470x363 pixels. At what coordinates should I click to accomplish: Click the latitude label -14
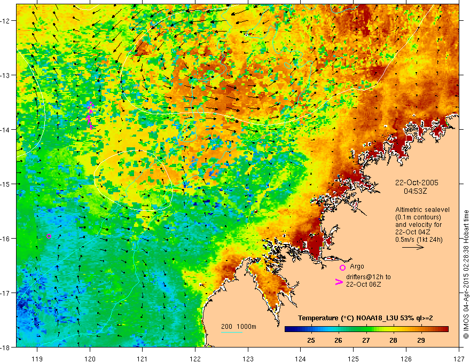(x=6, y=130)
